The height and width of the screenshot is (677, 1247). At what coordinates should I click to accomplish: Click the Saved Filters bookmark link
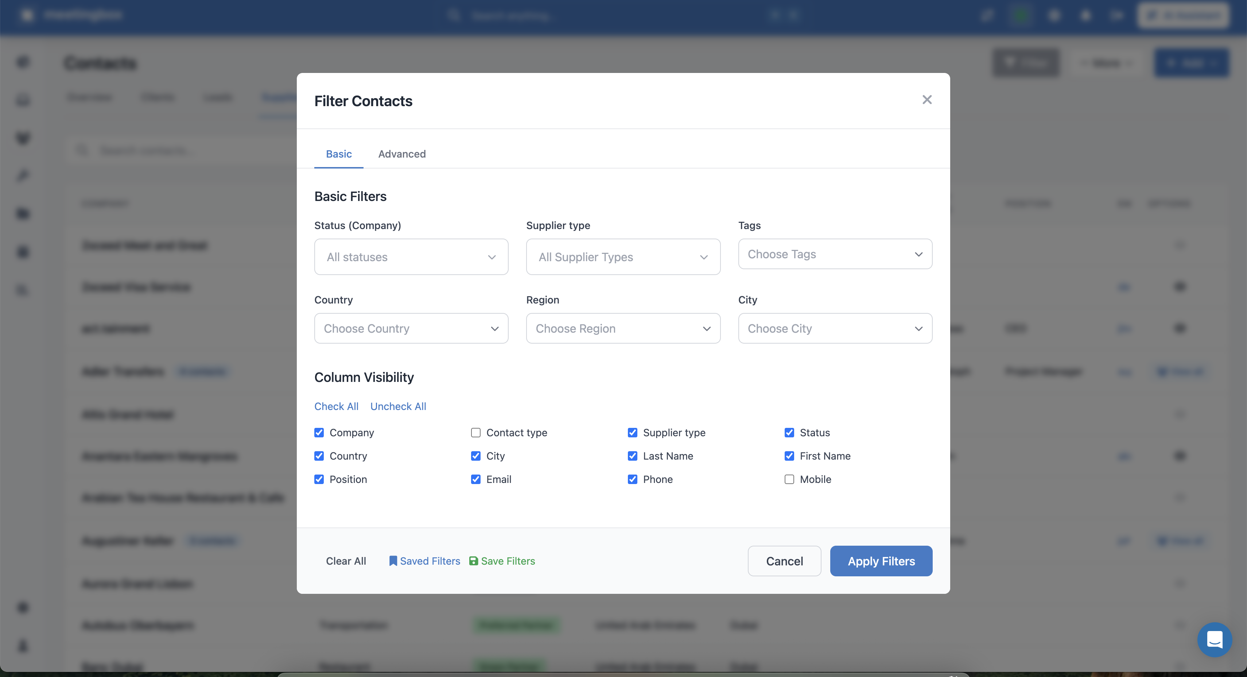[x=424, y=561]
